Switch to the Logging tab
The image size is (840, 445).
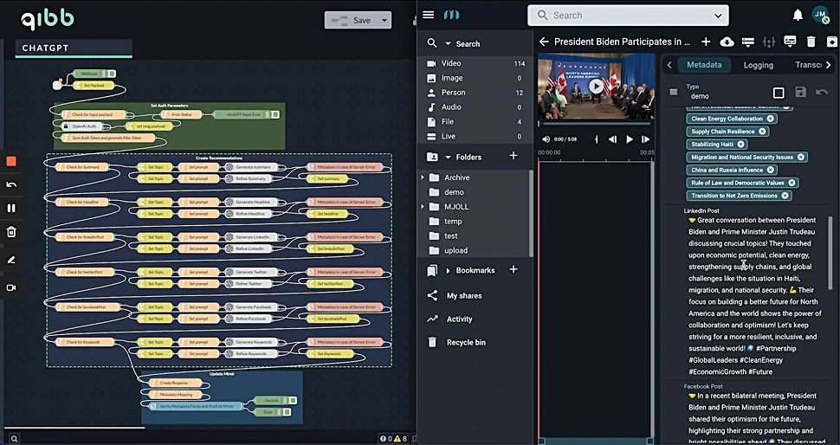[758, 65]
